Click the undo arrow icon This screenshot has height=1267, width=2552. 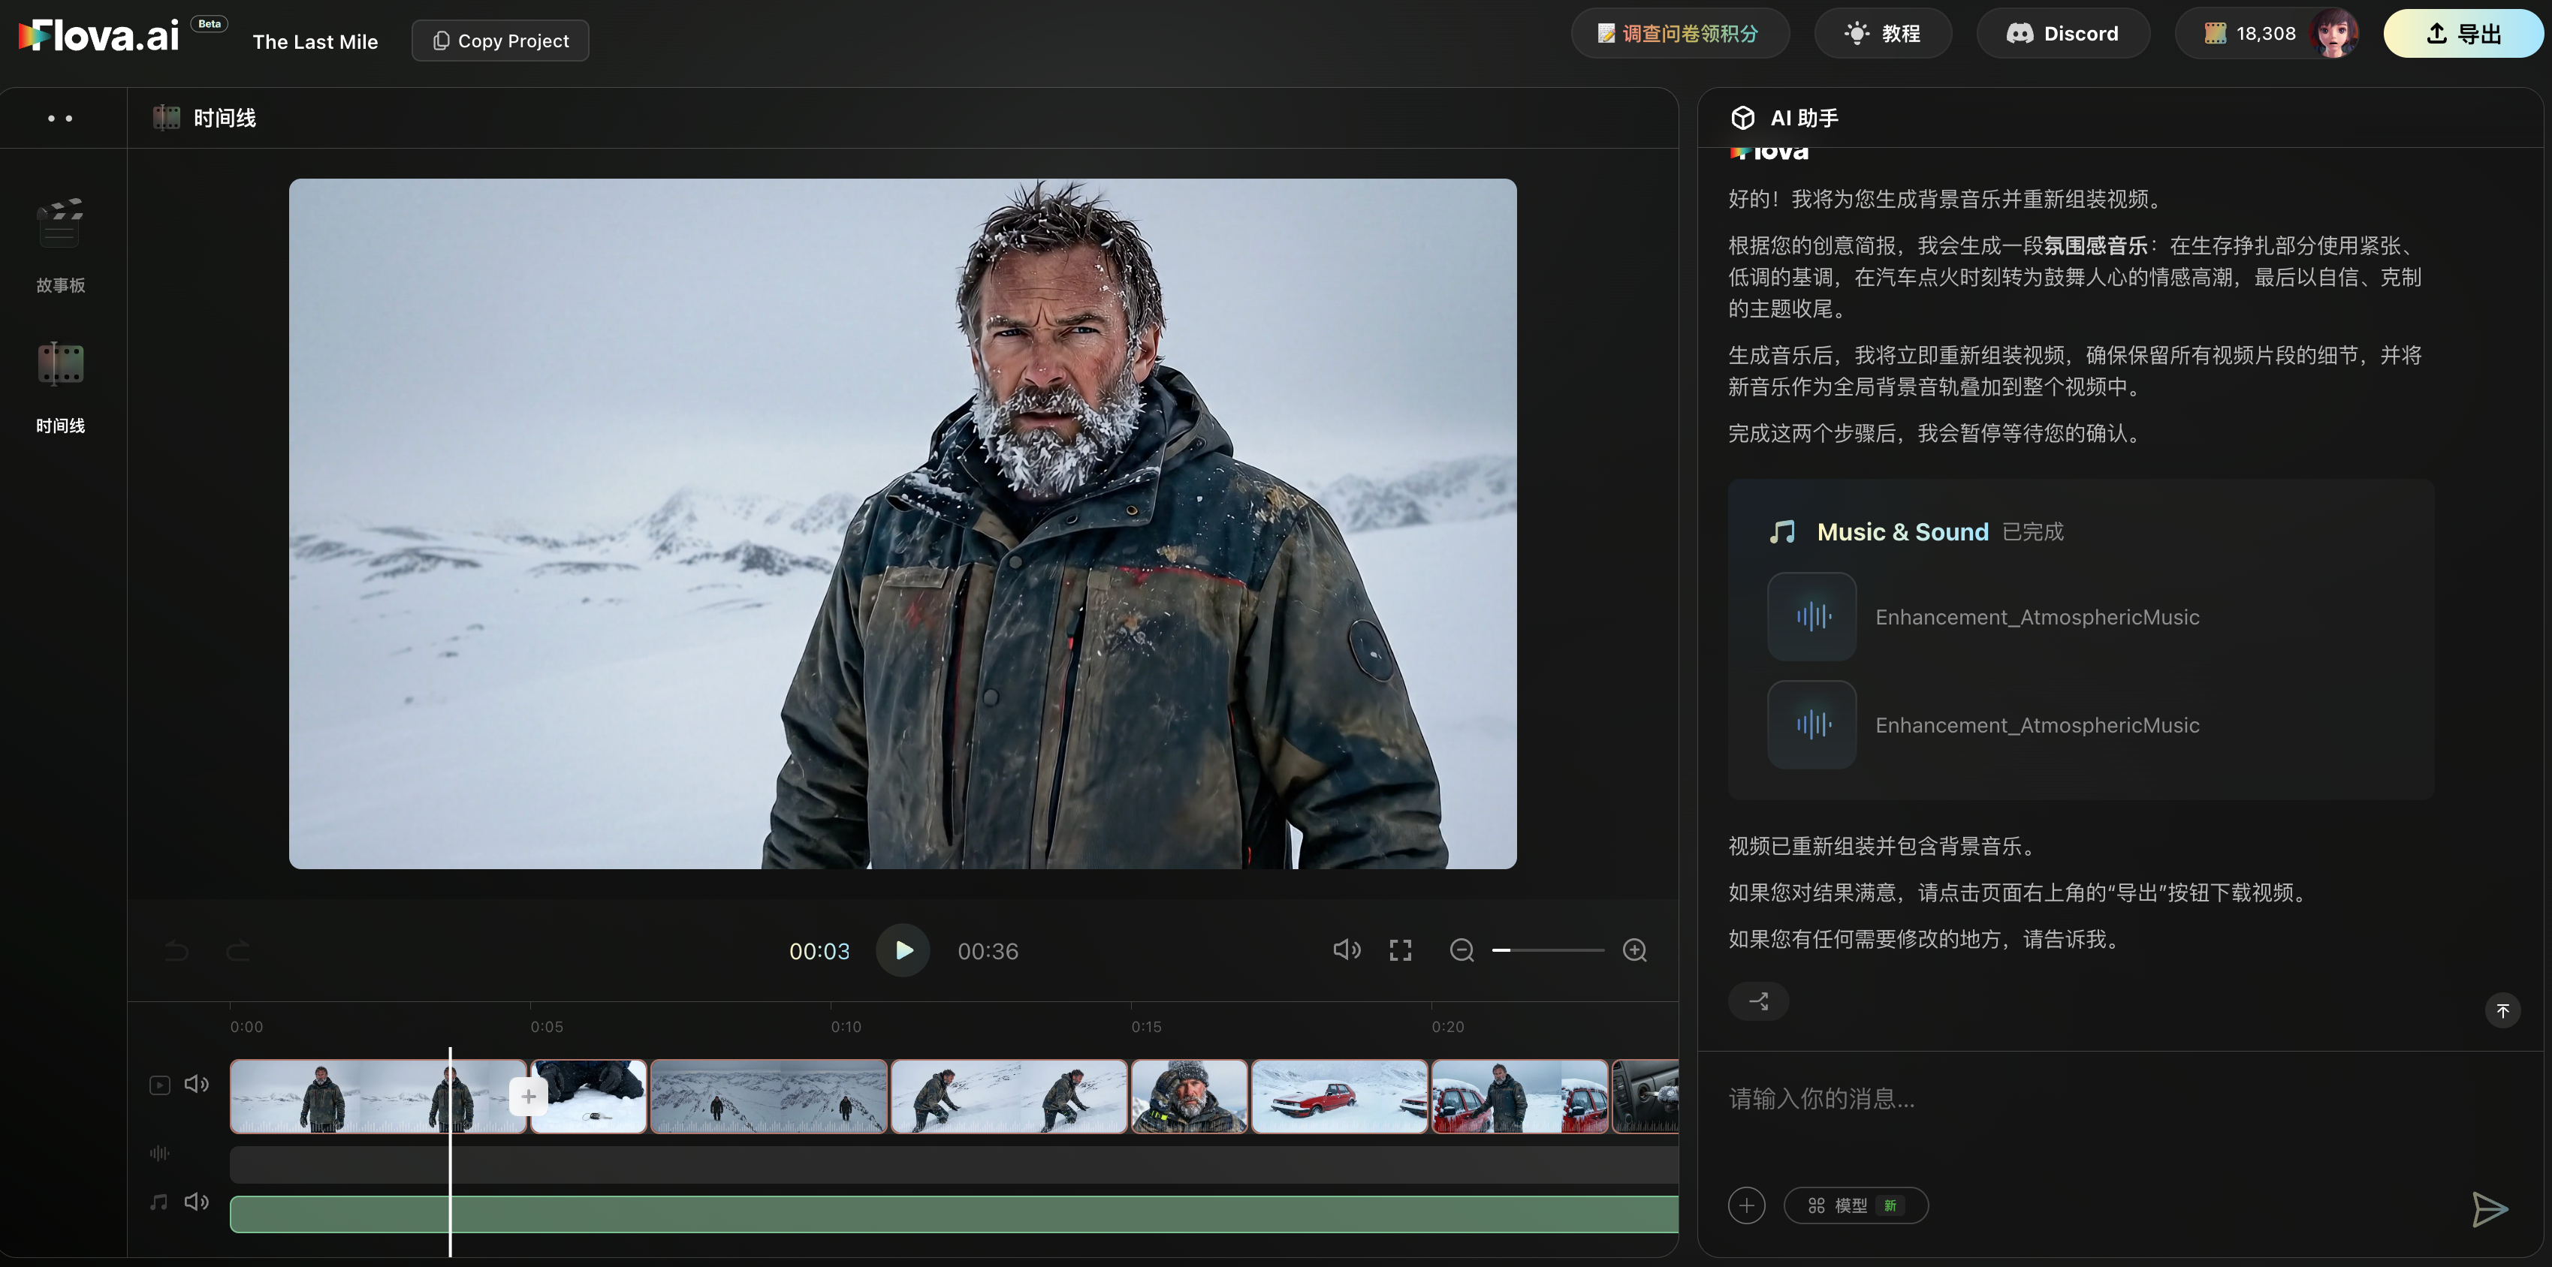point(176,951)
